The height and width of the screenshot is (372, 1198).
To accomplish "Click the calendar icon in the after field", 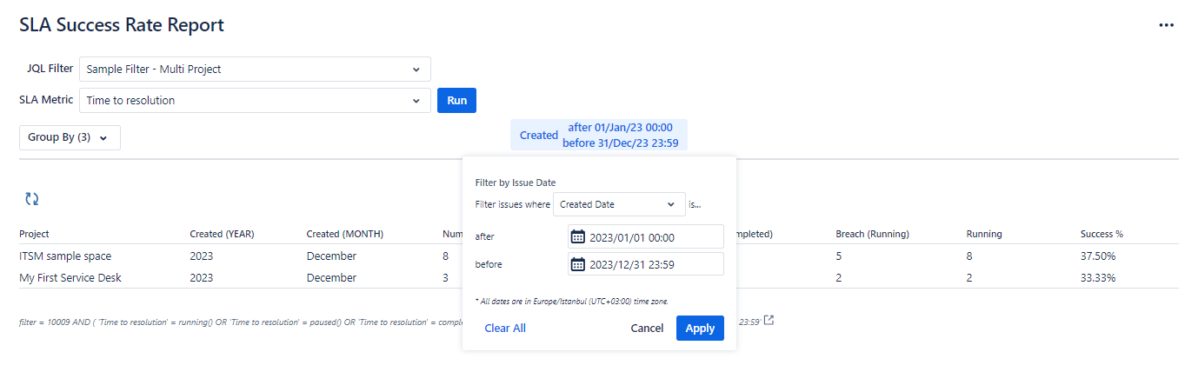I will (x=577, y=237).
